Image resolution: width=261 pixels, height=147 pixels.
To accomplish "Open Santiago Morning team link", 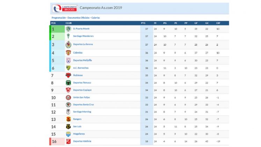I will tap(82, 112).
